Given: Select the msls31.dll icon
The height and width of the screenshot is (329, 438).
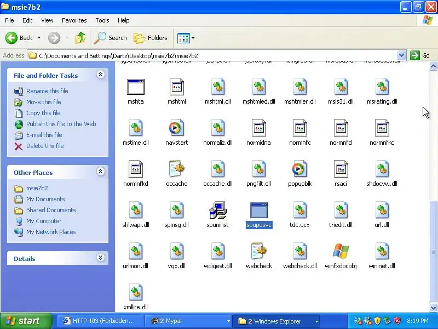Looking at the screenshot, I should pos(341,87).
